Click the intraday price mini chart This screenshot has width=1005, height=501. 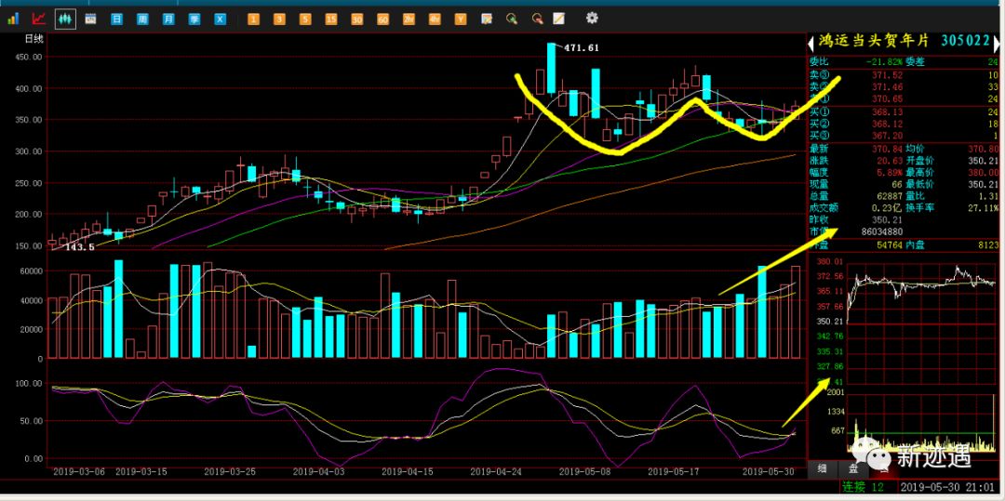tap(921, 322)
